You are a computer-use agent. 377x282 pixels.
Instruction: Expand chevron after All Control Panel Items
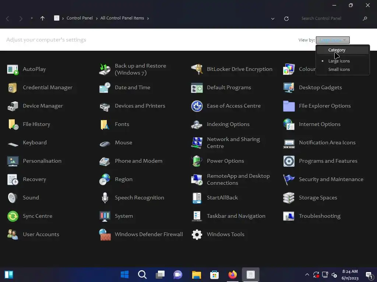(x=148, y=18)
